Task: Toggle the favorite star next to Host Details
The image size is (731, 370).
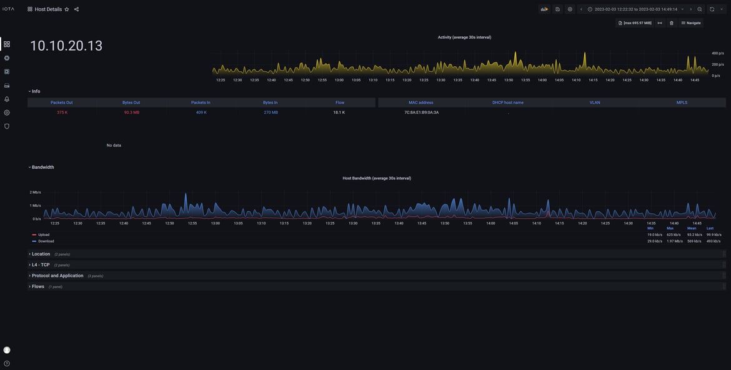Action: [x=65, y=7]
